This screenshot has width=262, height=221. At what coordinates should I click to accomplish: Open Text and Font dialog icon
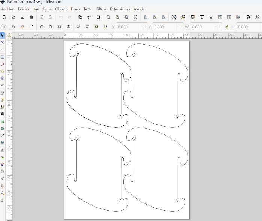[x=202, y=17]
